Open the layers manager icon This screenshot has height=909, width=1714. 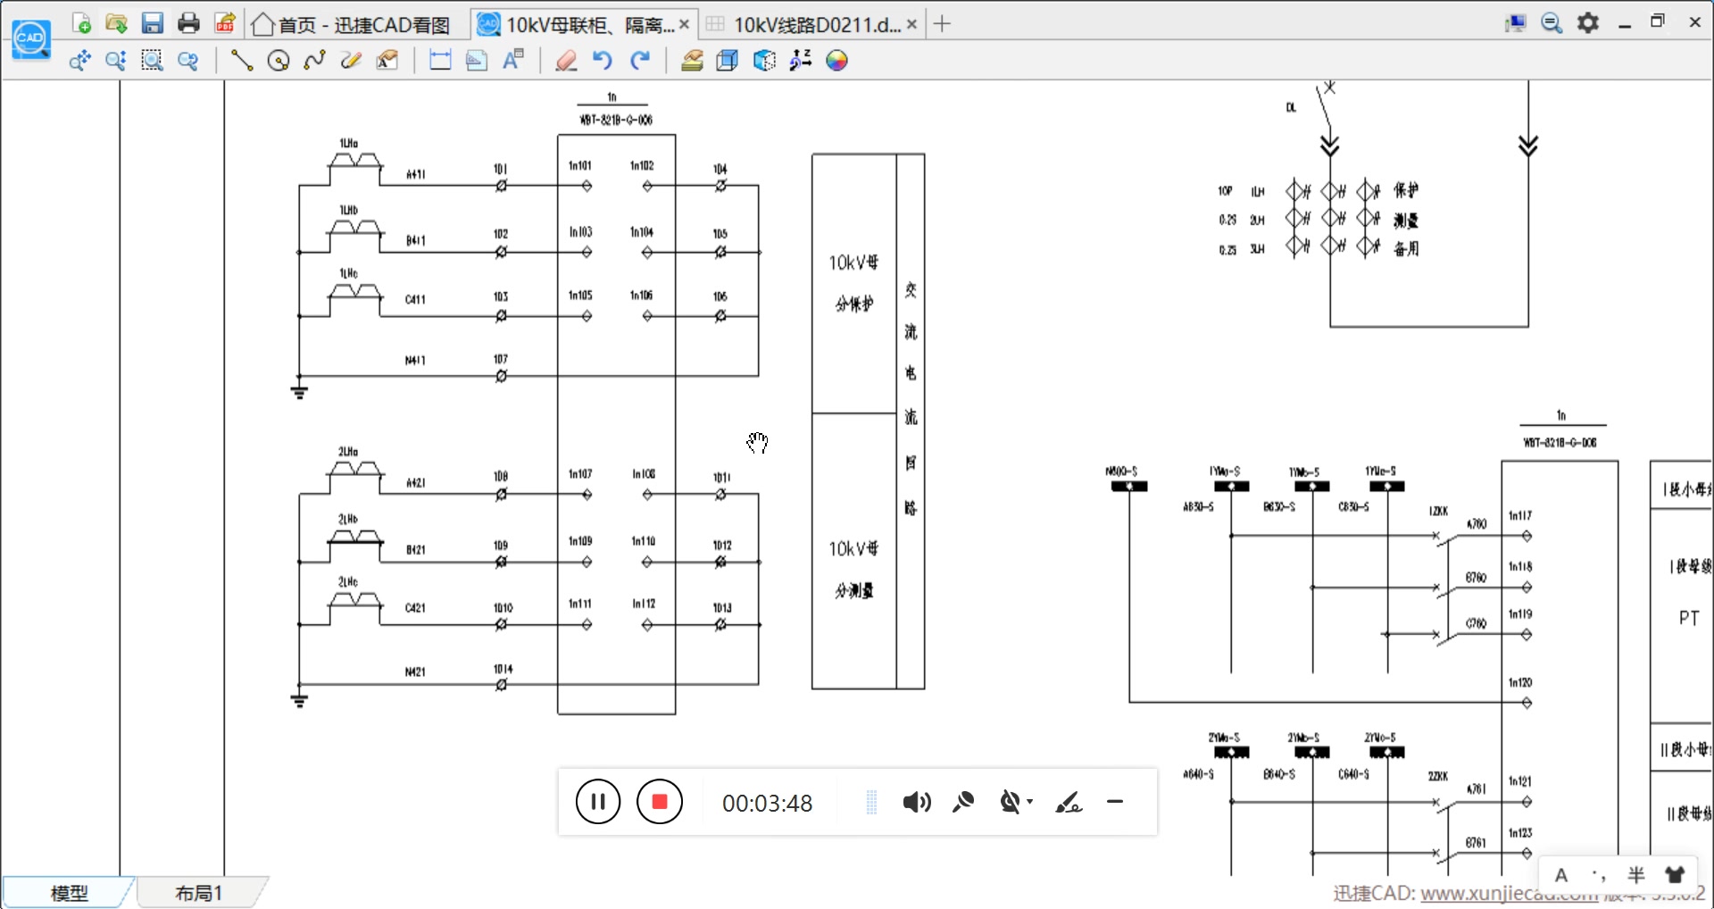pyautogui.click(x=692, y=61)
